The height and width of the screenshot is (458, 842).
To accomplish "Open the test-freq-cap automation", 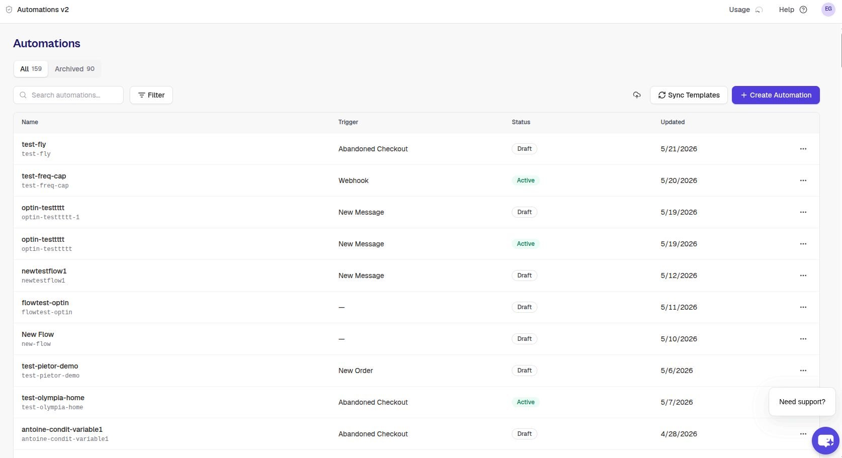I will 44,176.
